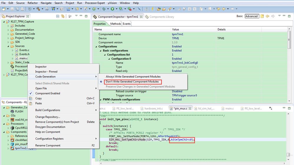Viewport: 294px width, 165px height.
Task: Collapse the Sources folder
Action: [x=8, y=46]
